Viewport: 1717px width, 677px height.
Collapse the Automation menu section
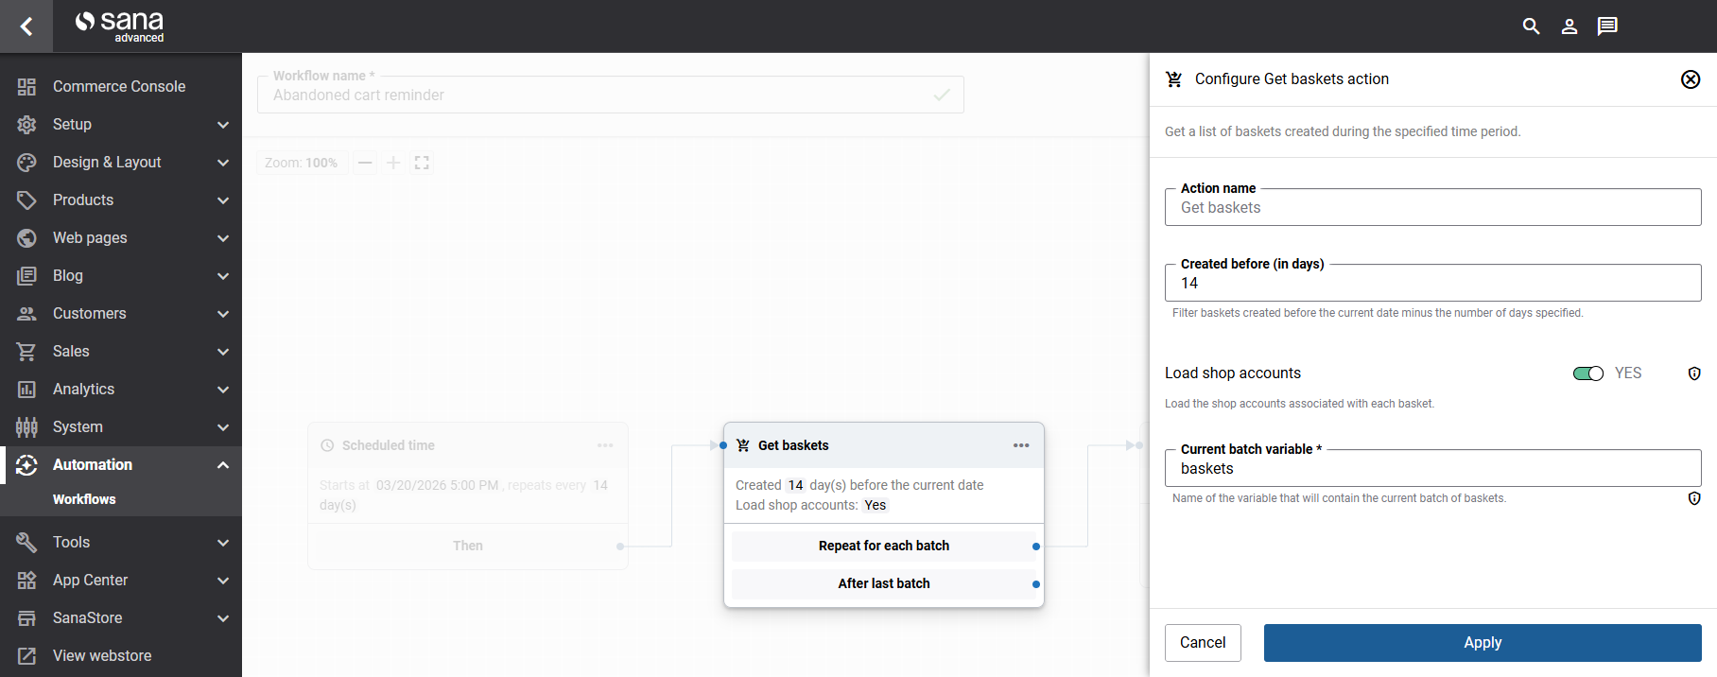pos(222,465)
